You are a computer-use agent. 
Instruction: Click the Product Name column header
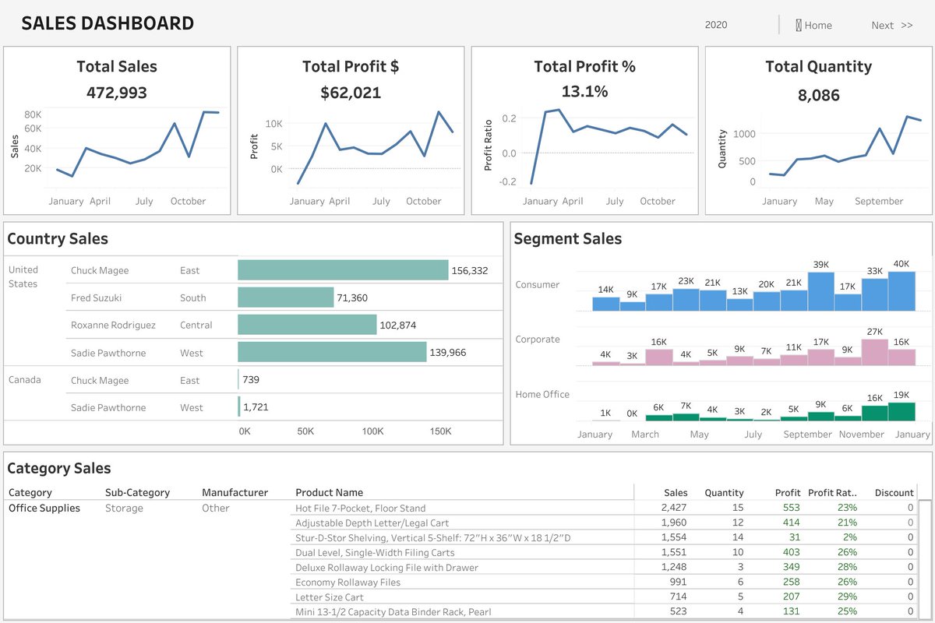330,492
